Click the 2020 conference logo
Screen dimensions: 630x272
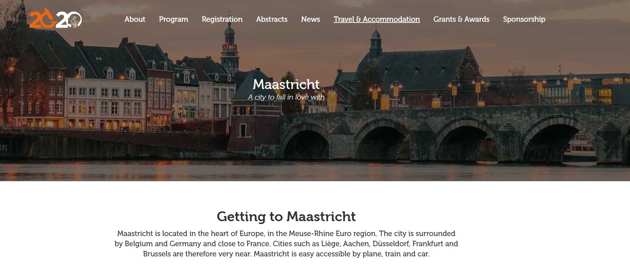pos(55,19)
